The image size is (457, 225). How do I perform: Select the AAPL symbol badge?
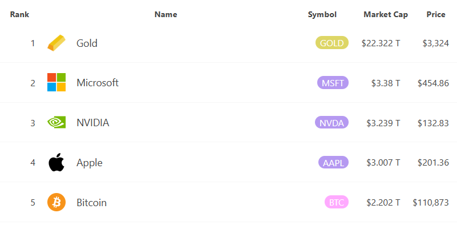[x=333, y=162]
